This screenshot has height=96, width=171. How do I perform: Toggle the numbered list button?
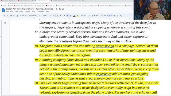110,16
